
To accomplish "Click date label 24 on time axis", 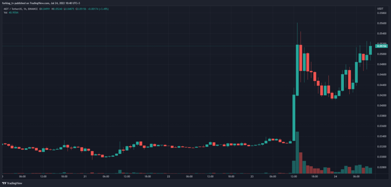I will click(x=335, y=177).
